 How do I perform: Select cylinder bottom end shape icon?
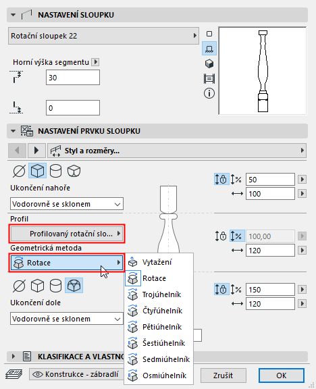pyautogui.click(x=55, y=286)
